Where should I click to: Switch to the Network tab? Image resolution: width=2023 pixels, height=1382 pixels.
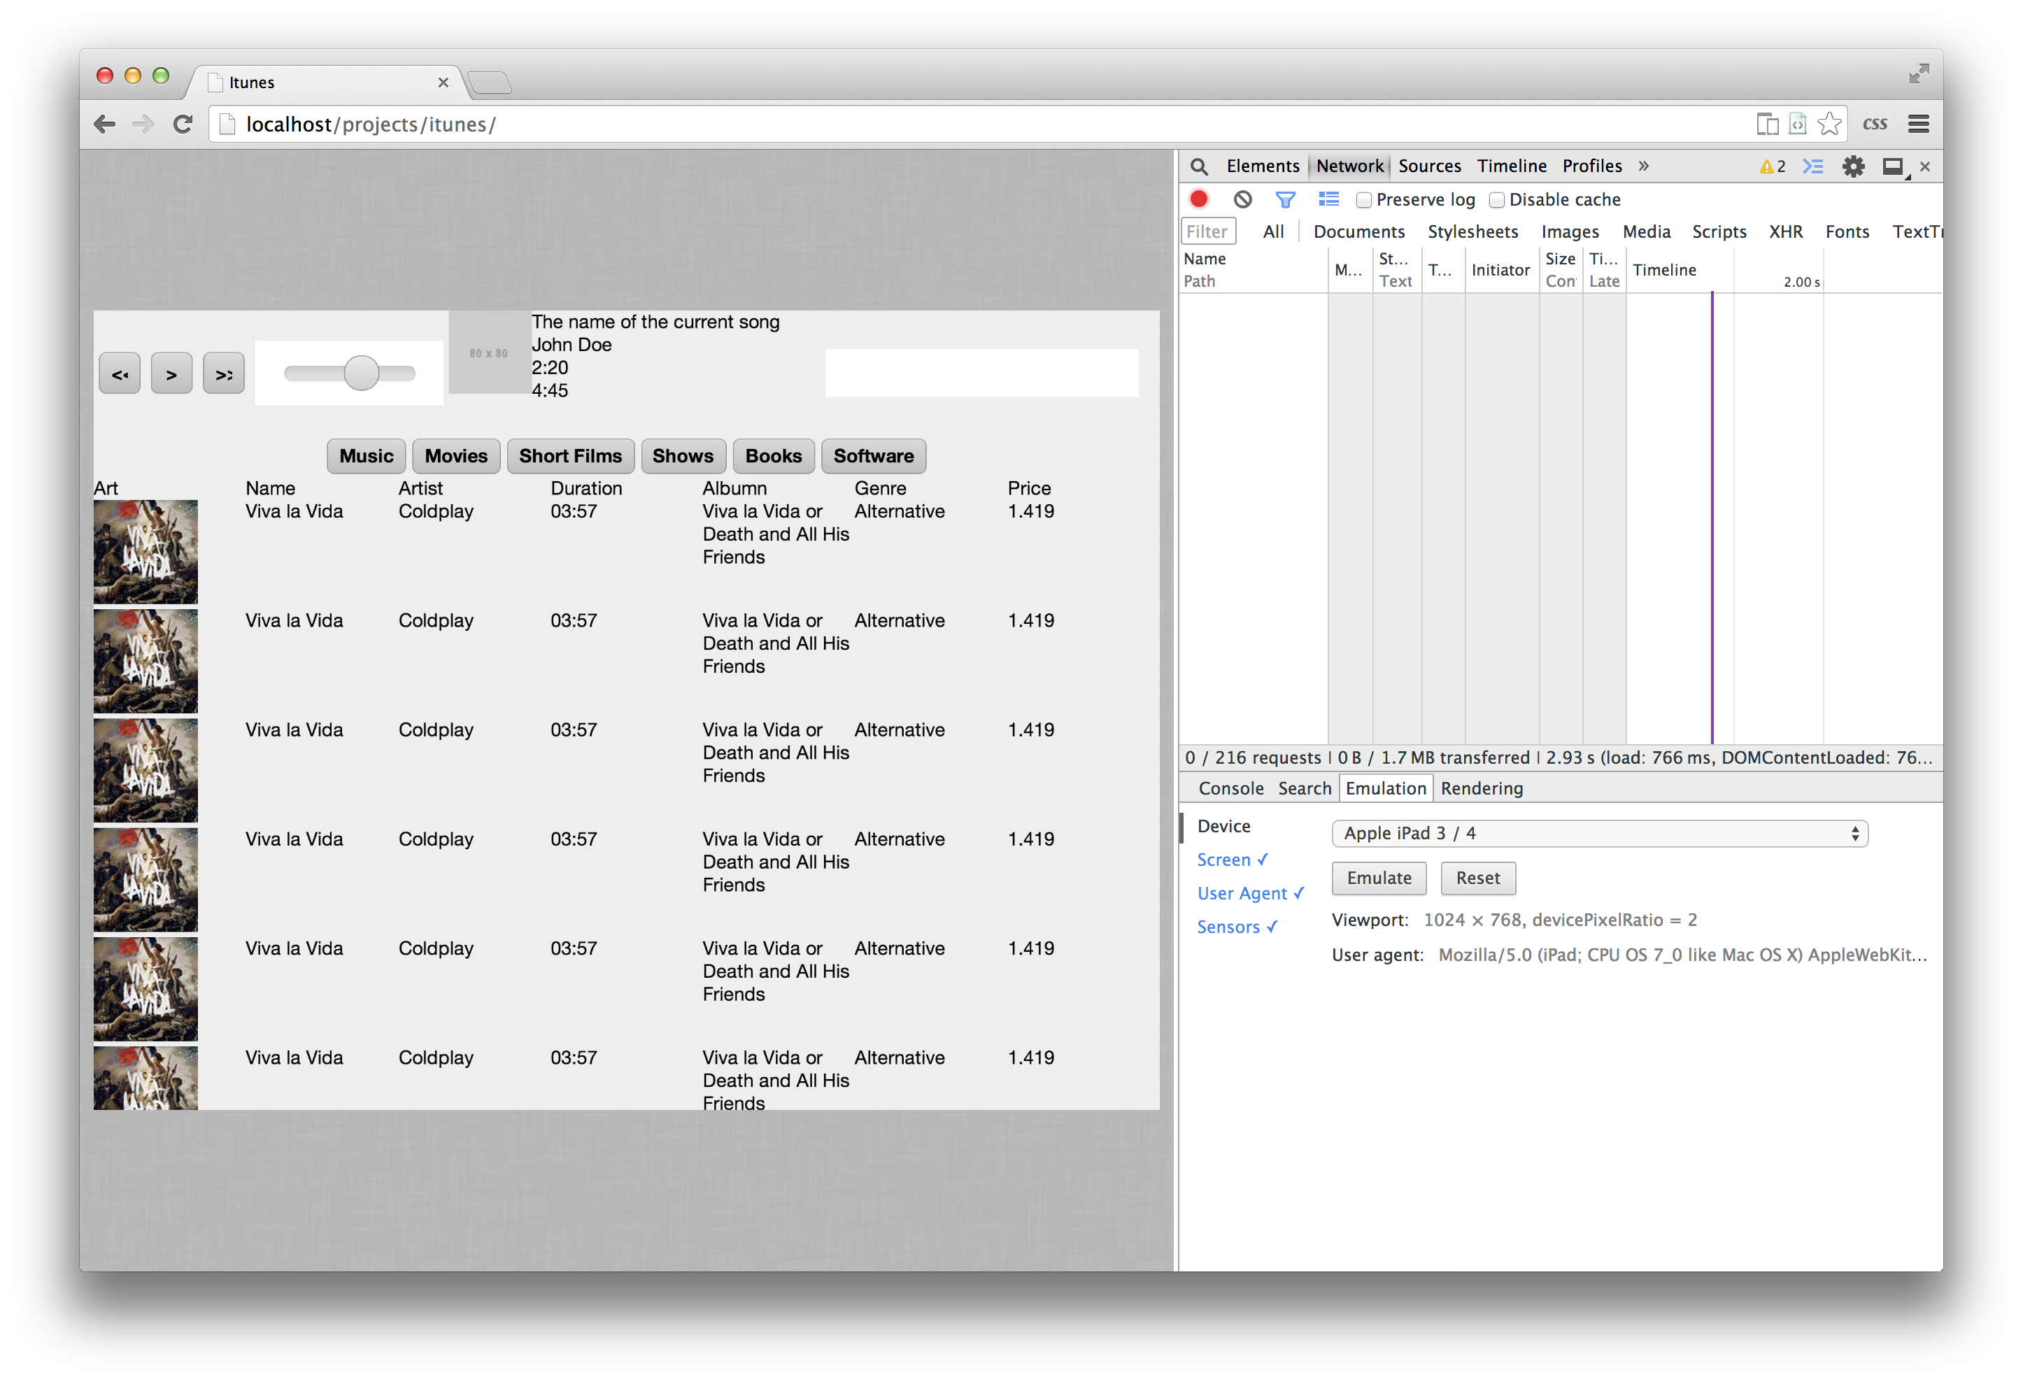[1349, 166]
